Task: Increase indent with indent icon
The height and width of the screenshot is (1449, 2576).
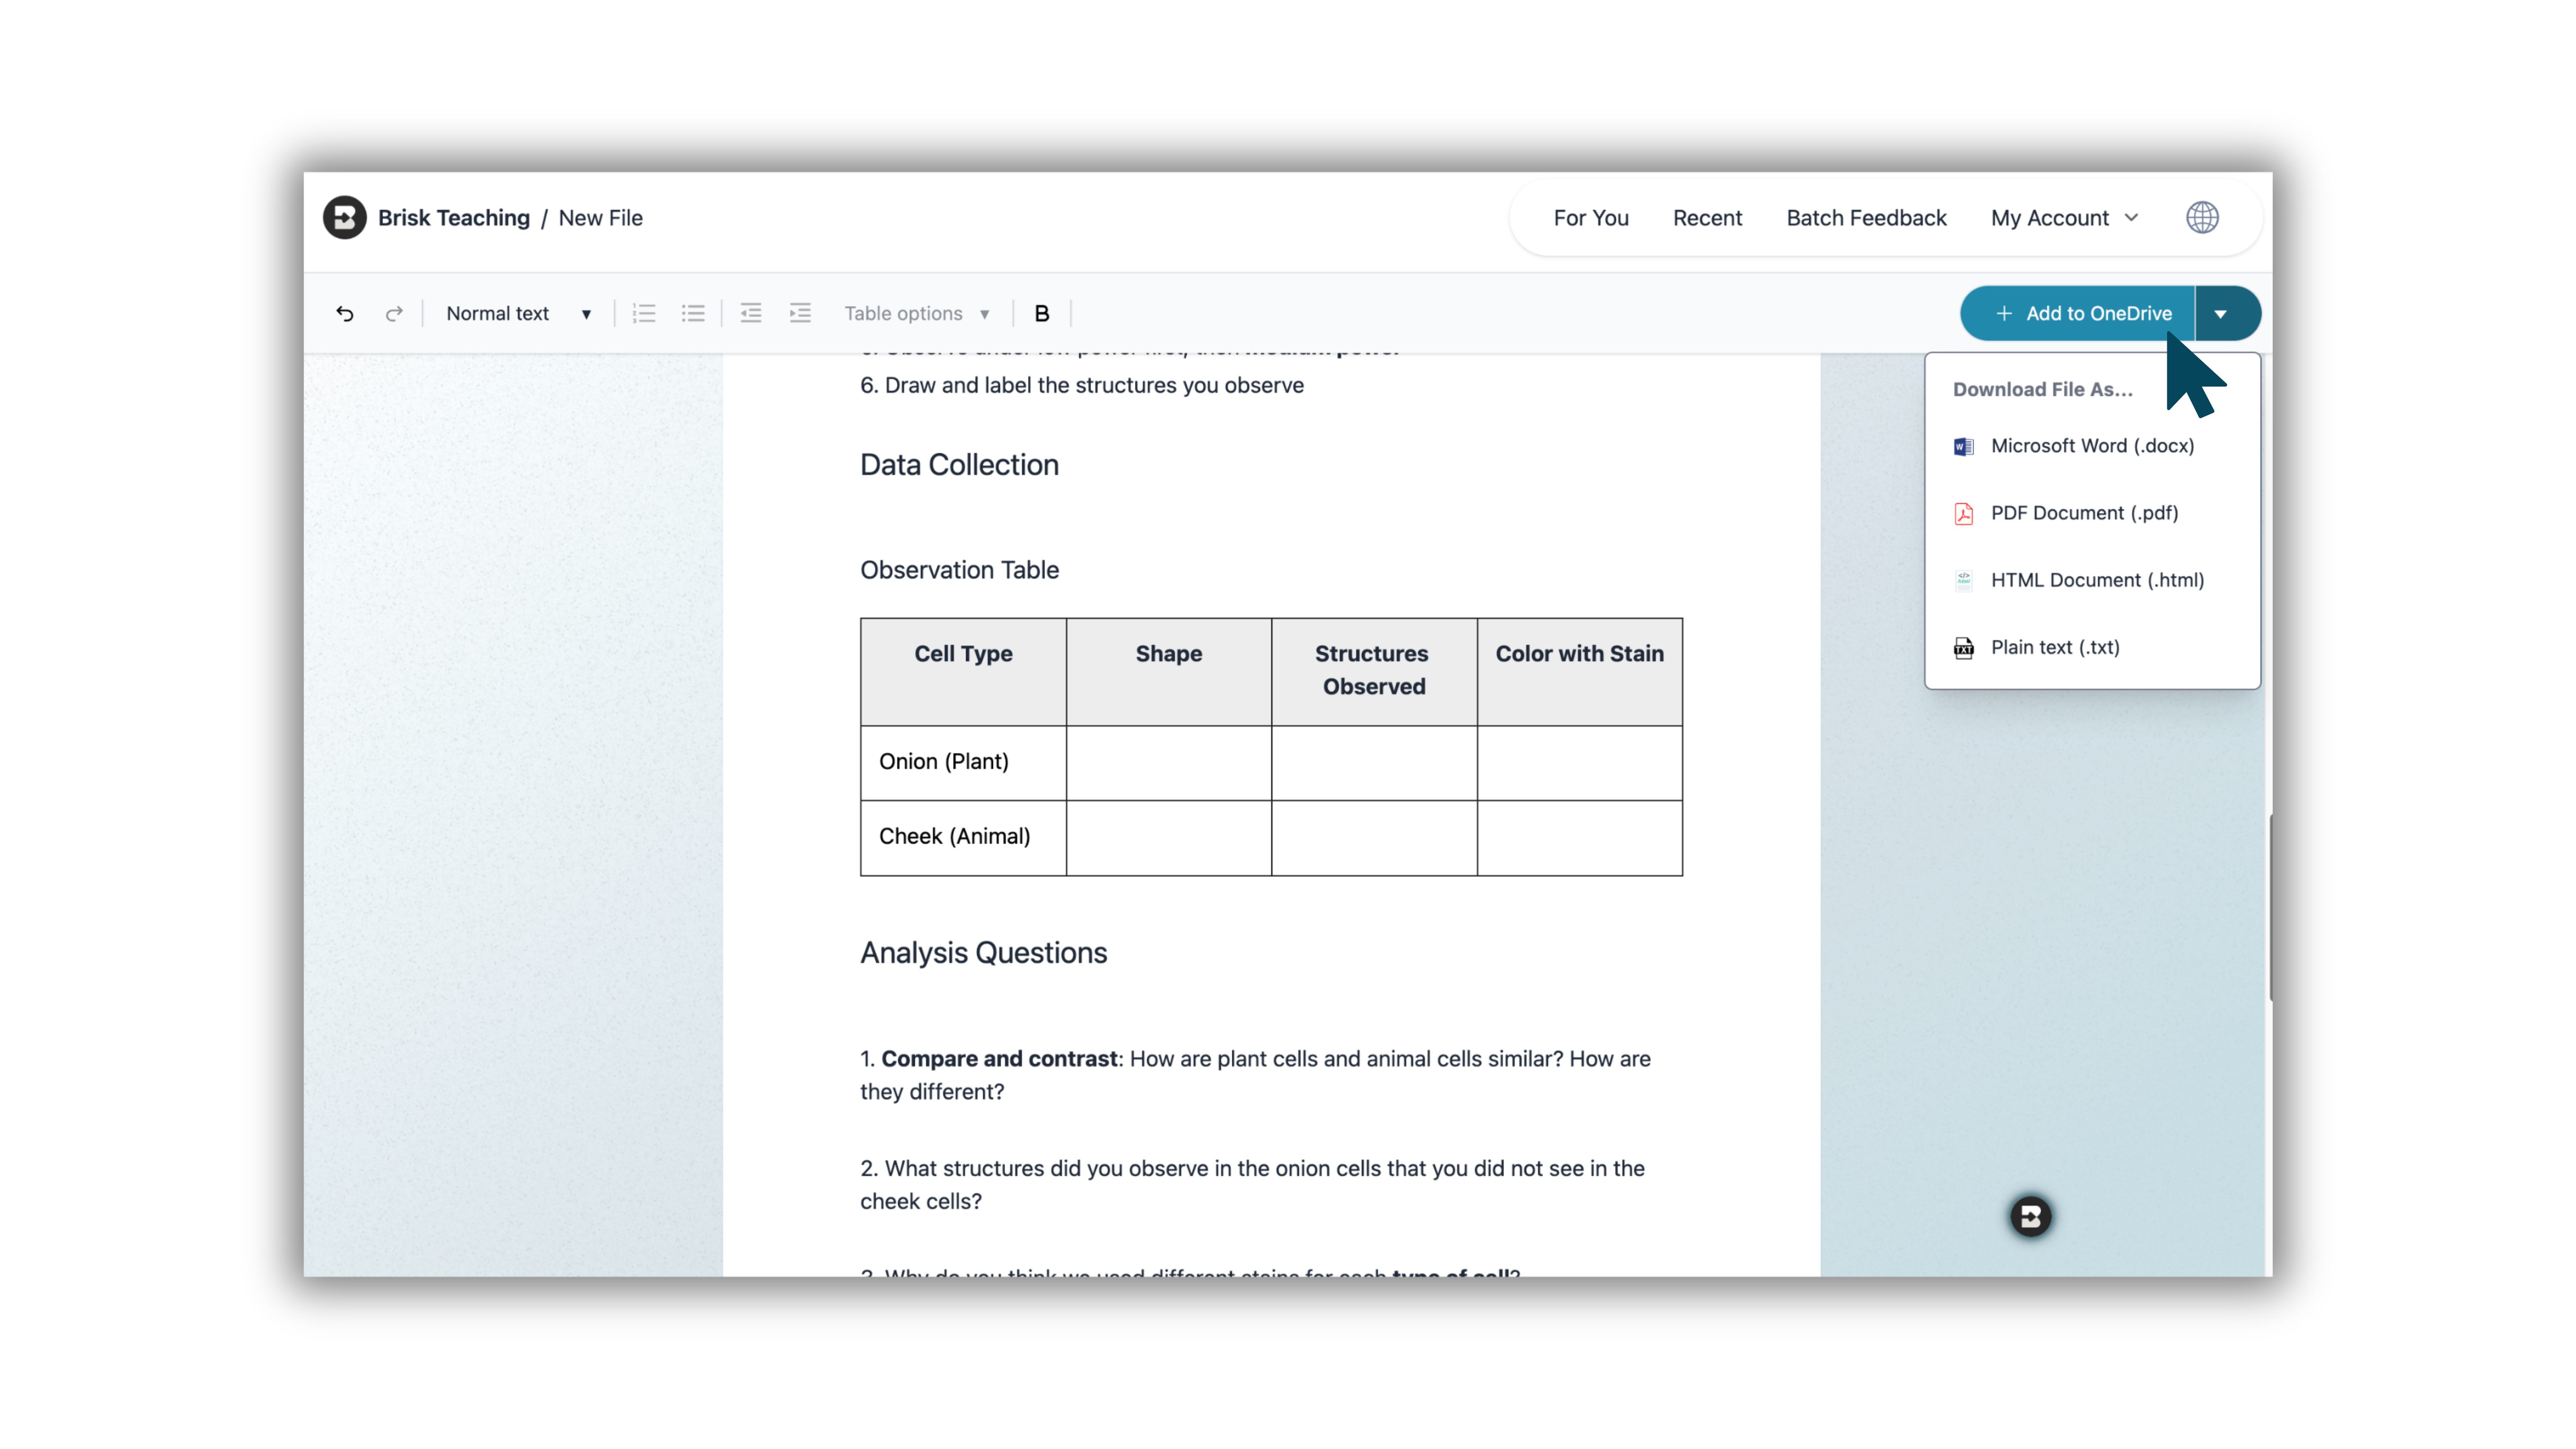Action: click(x=800, y=314)
